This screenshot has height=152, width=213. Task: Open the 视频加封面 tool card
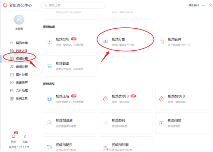(x=126, y=143)
